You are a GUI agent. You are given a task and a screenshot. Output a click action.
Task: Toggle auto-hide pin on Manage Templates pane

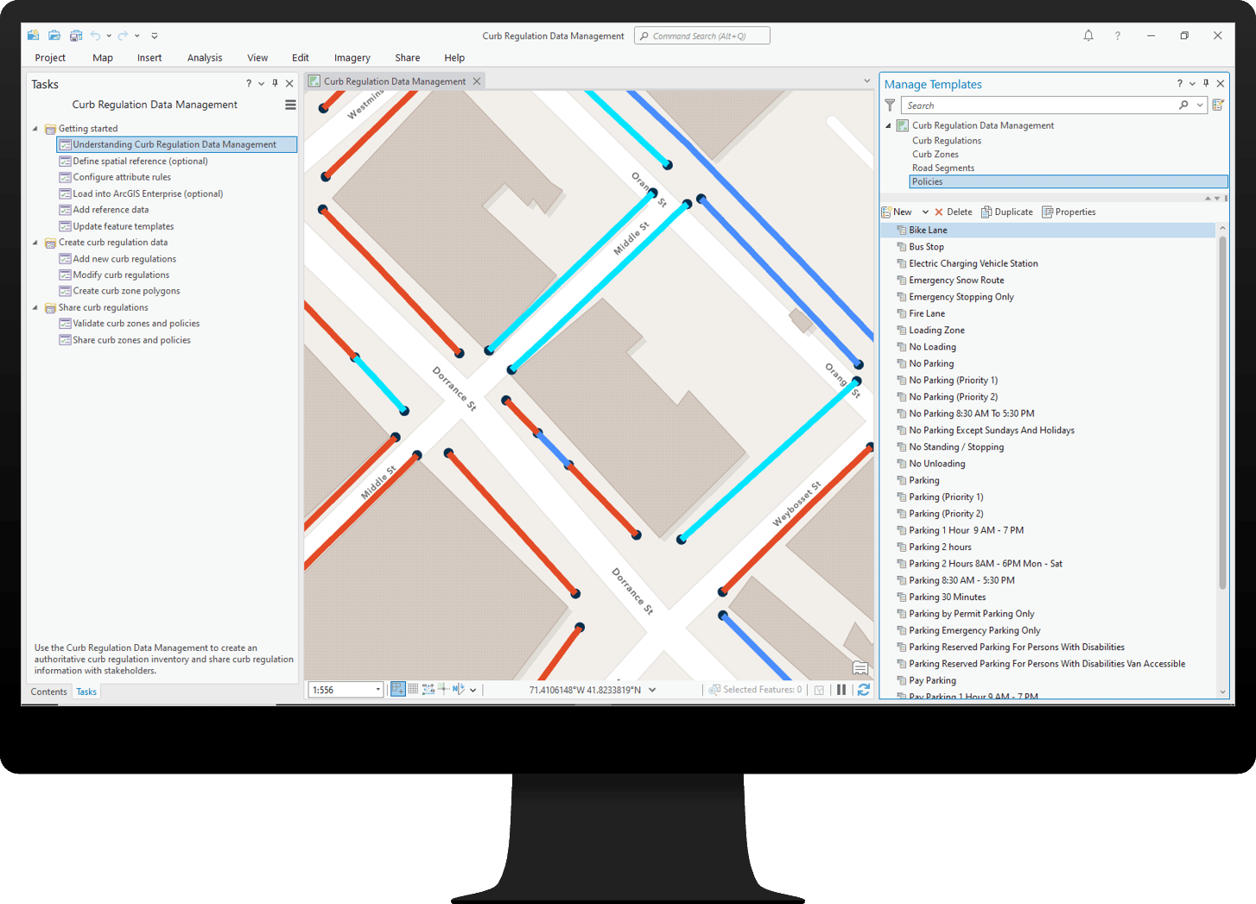click(1206, 84)
